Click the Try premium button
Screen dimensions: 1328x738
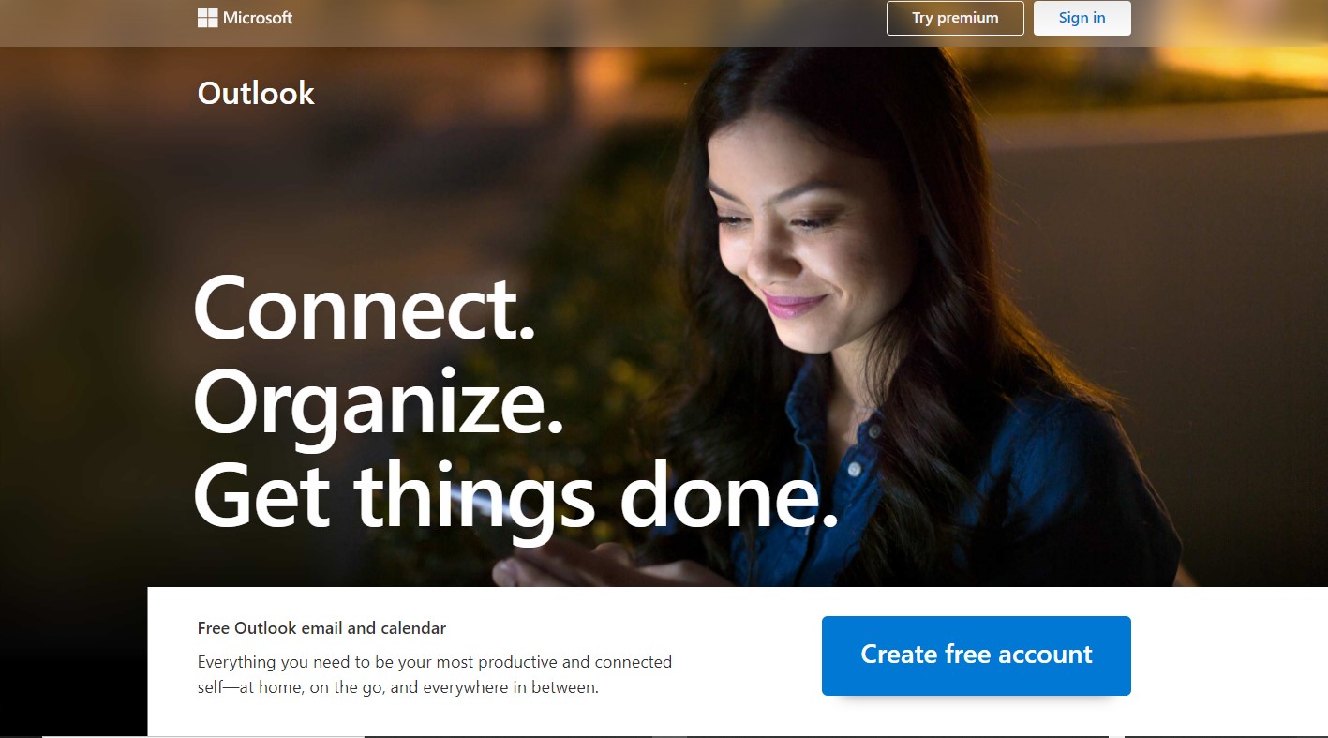pyautogui.click(x=955, y=18)
